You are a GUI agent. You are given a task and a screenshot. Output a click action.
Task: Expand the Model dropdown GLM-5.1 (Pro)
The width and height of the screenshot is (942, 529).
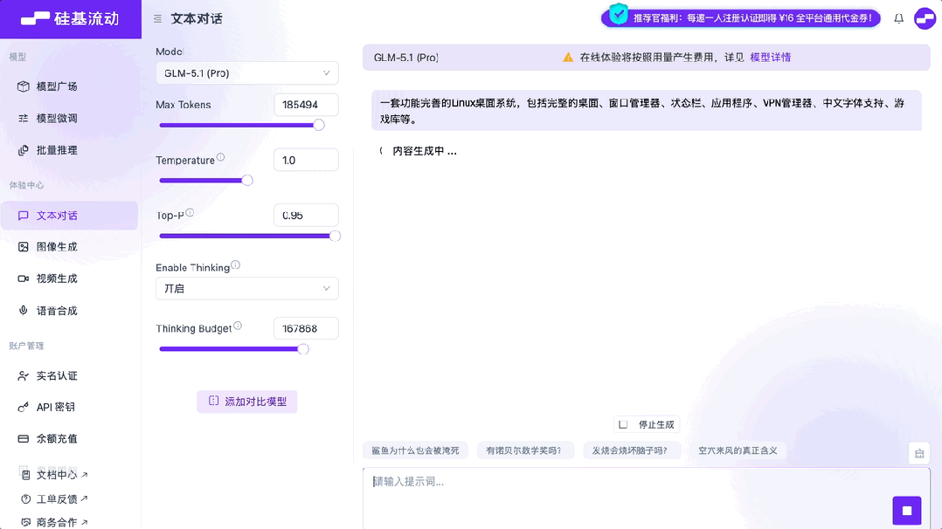pos(247,73)
